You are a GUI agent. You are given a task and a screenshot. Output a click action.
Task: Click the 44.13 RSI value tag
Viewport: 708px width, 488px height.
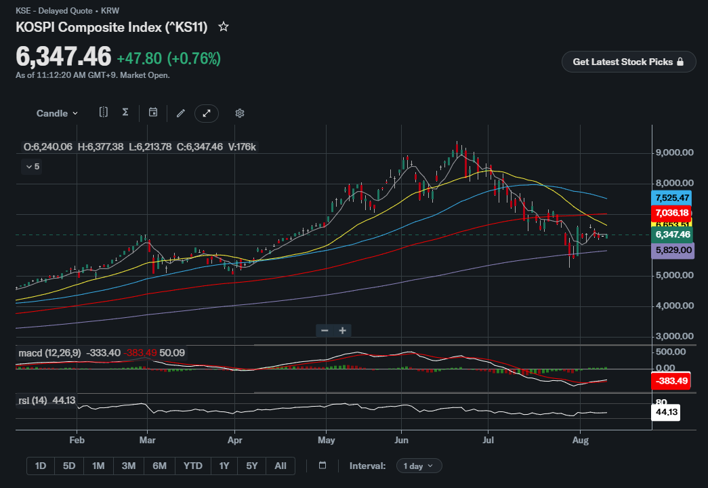666,412
